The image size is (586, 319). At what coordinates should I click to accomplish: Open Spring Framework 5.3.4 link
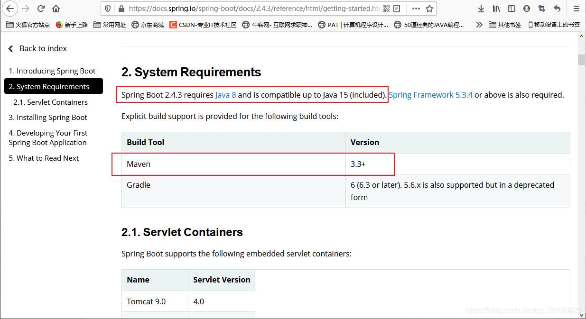point(430,95)
